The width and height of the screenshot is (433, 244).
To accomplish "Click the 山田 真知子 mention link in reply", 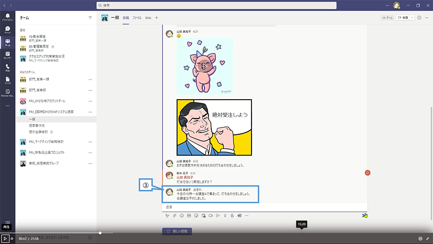I will tap(185, 177).
